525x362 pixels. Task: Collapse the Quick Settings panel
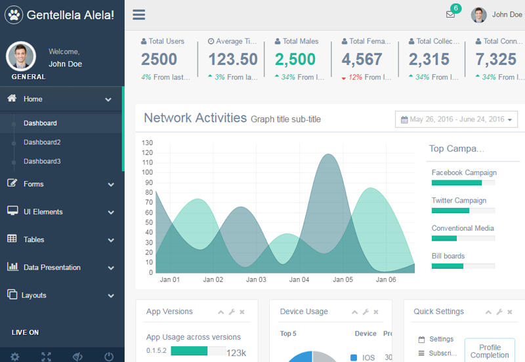point(488,312)
